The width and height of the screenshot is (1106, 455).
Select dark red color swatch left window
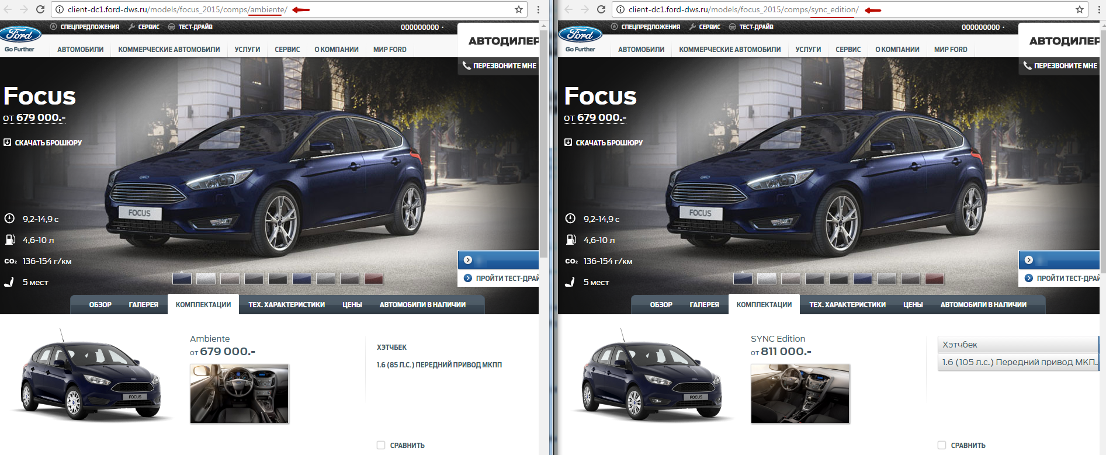pos(373,279)
